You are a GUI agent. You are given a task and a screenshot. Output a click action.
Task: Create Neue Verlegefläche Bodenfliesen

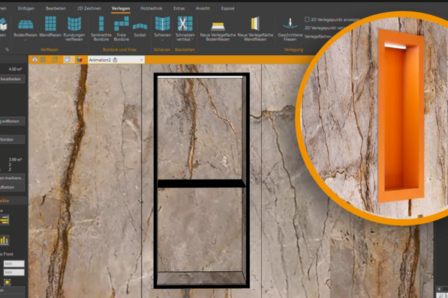click(x=218, y=31)
